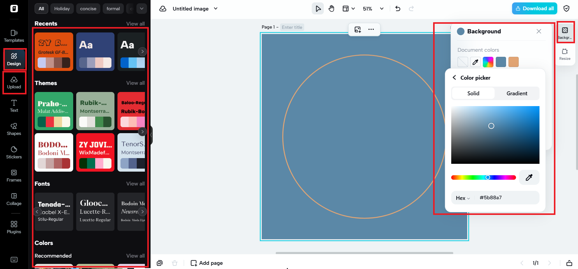
Task: Select the blue document color swatch
Action: click(501, 62)
